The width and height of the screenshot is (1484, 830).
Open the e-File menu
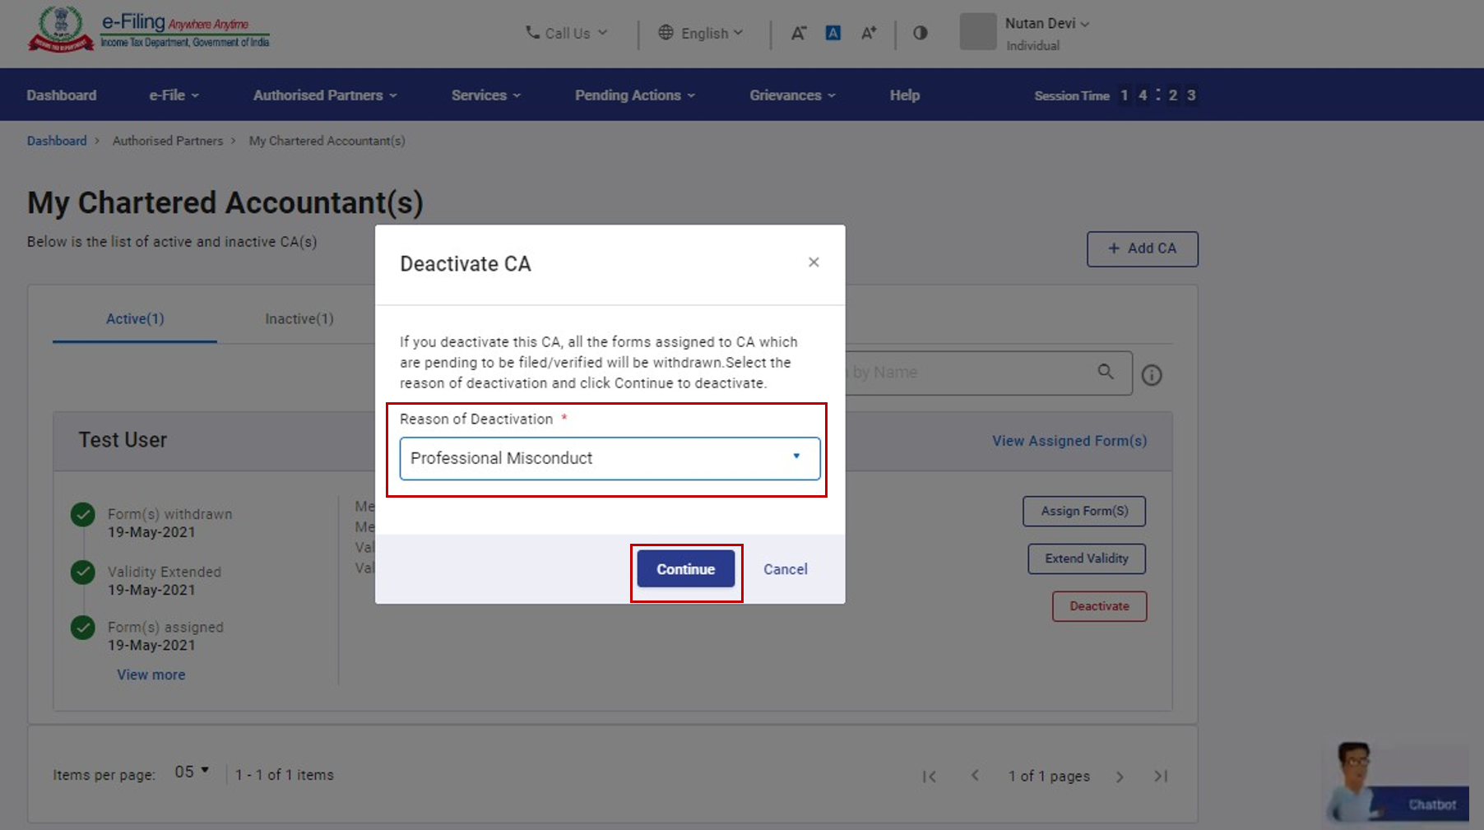tap(174, 95)
